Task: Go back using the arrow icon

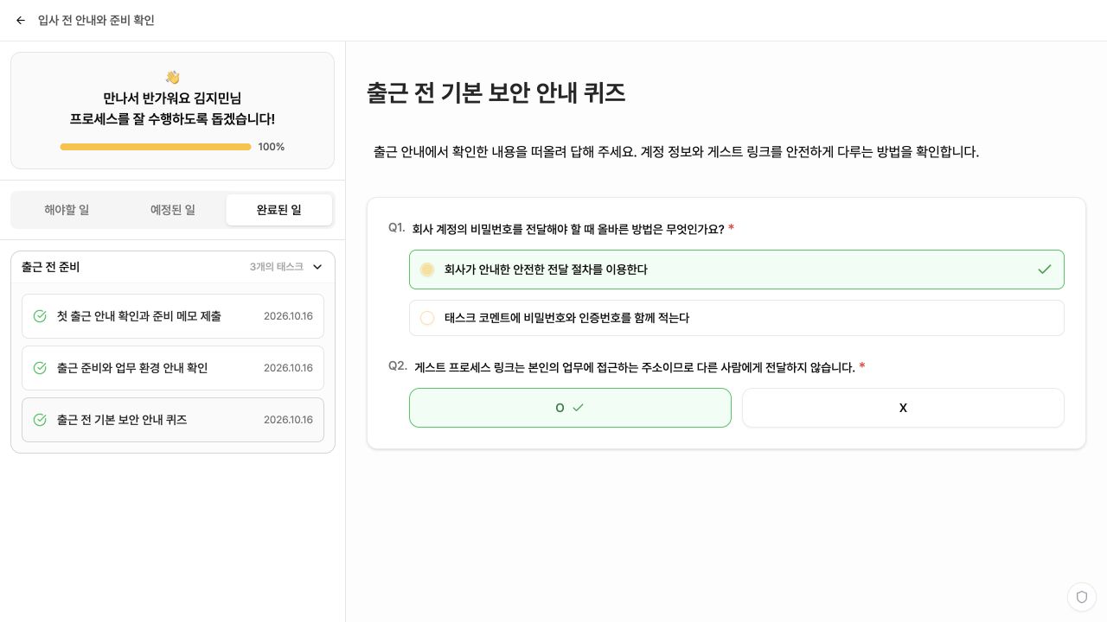Action: click(x=21, y=21)
